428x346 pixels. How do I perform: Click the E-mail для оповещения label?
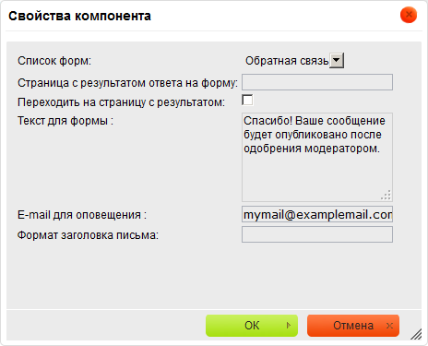coord(82,215)
